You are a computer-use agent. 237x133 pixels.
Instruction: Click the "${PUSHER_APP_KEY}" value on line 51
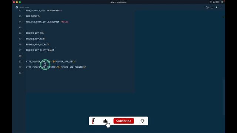[x=64, y=62]
